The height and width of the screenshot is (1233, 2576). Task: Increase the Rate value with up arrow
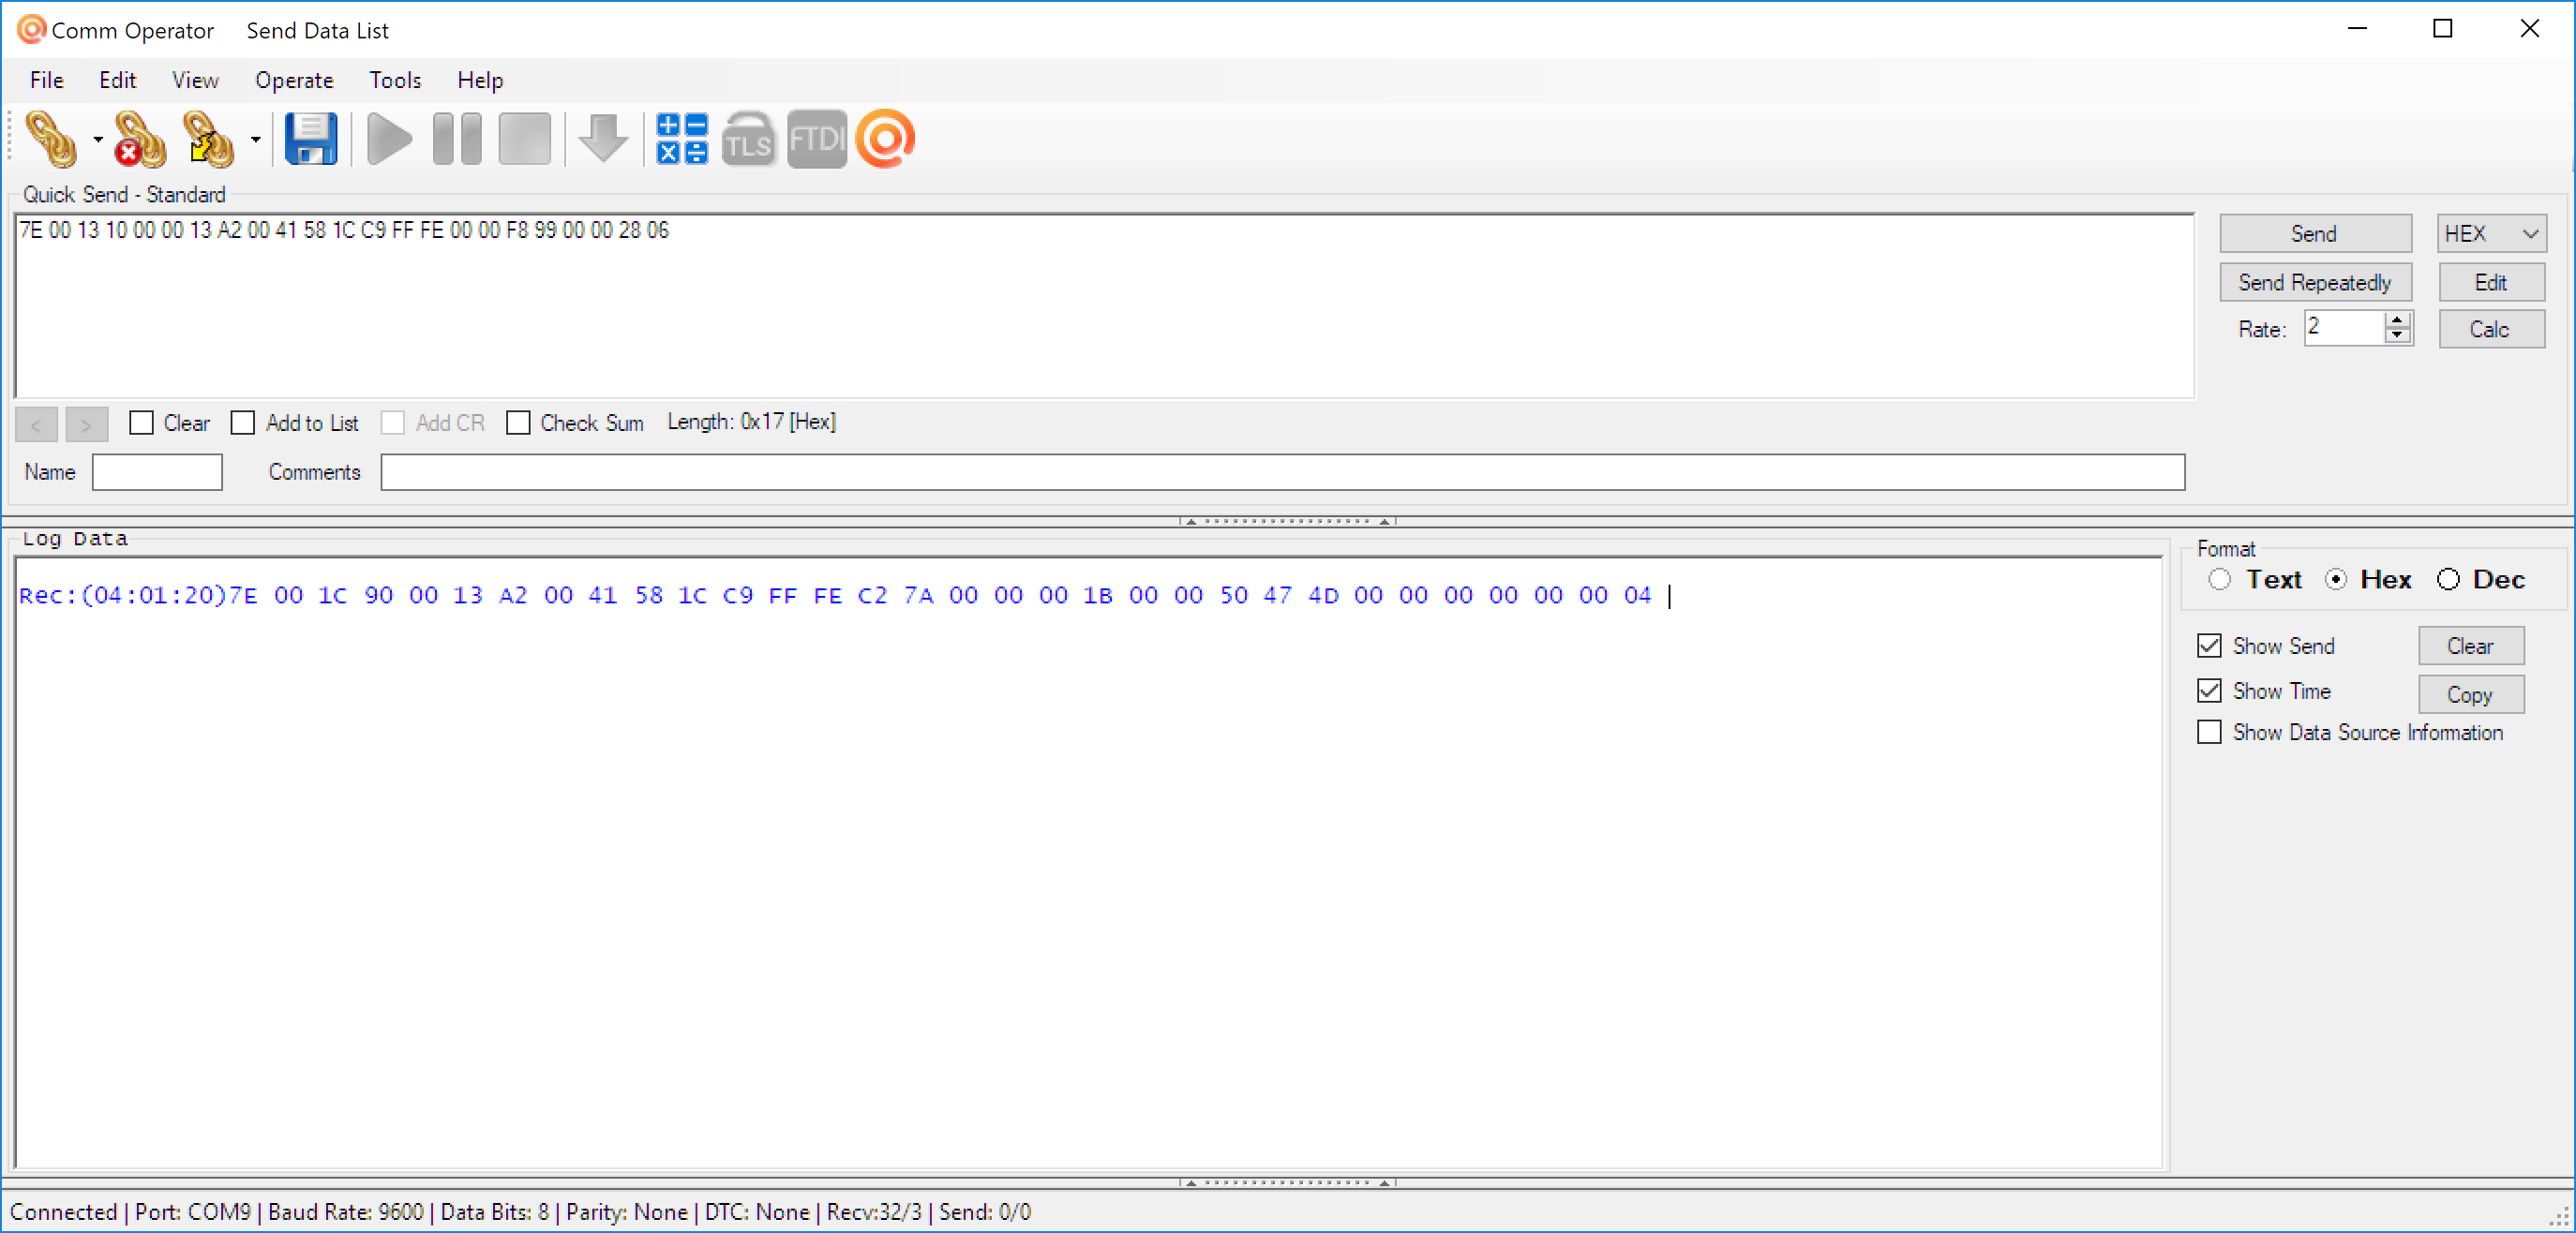[2398, 319]
